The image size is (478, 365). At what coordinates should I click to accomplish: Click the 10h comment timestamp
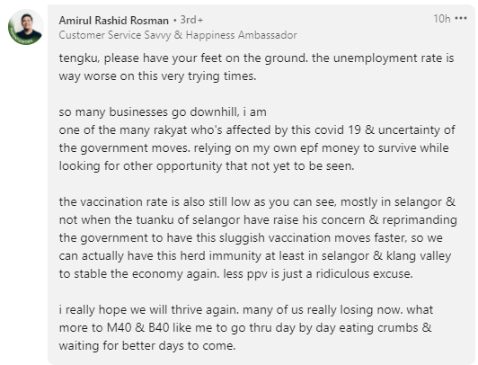(442, 19)
